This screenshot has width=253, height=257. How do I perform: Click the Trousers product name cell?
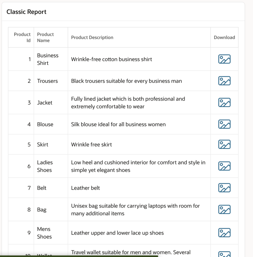click(x=47, y=81)
